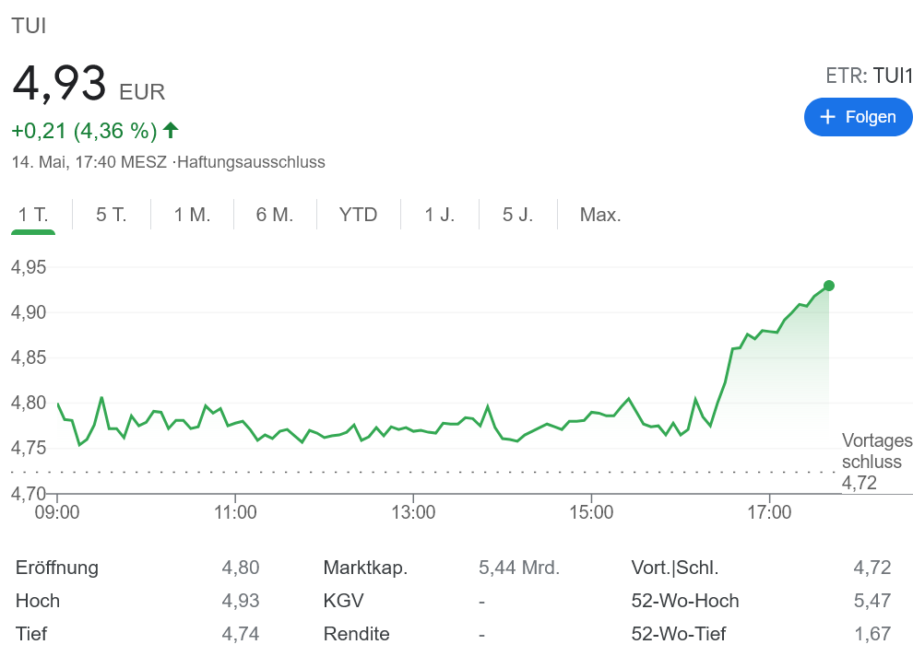Screen dimensions: 913x668
Task: Click the Folgen follow button
Action: 858,117
